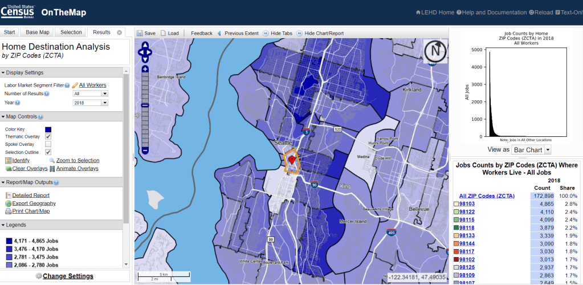
Task: Uncheck the Selection Outline checkbox
Action: tap(48, 152)
